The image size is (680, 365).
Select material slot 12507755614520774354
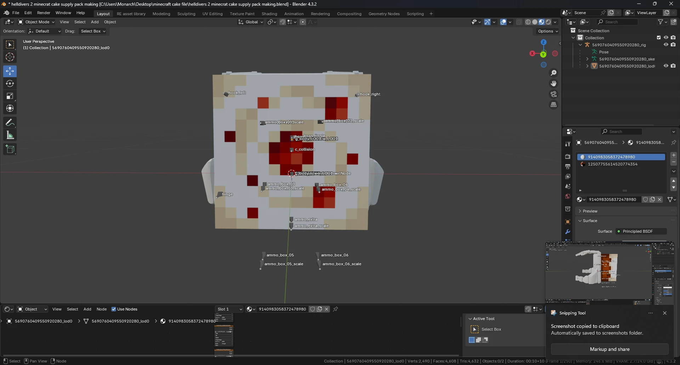coord(621,164)
